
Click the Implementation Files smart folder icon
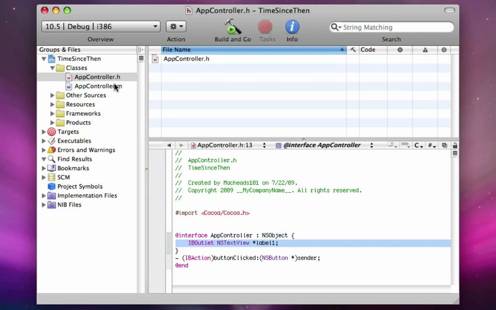point(51,196)
